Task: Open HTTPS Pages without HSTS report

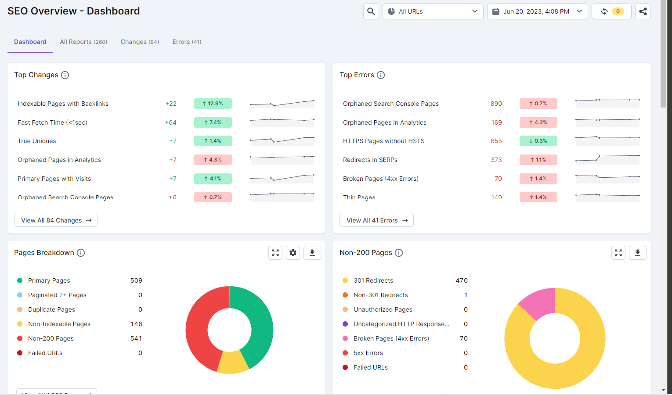Action: [x=384, y=141]
